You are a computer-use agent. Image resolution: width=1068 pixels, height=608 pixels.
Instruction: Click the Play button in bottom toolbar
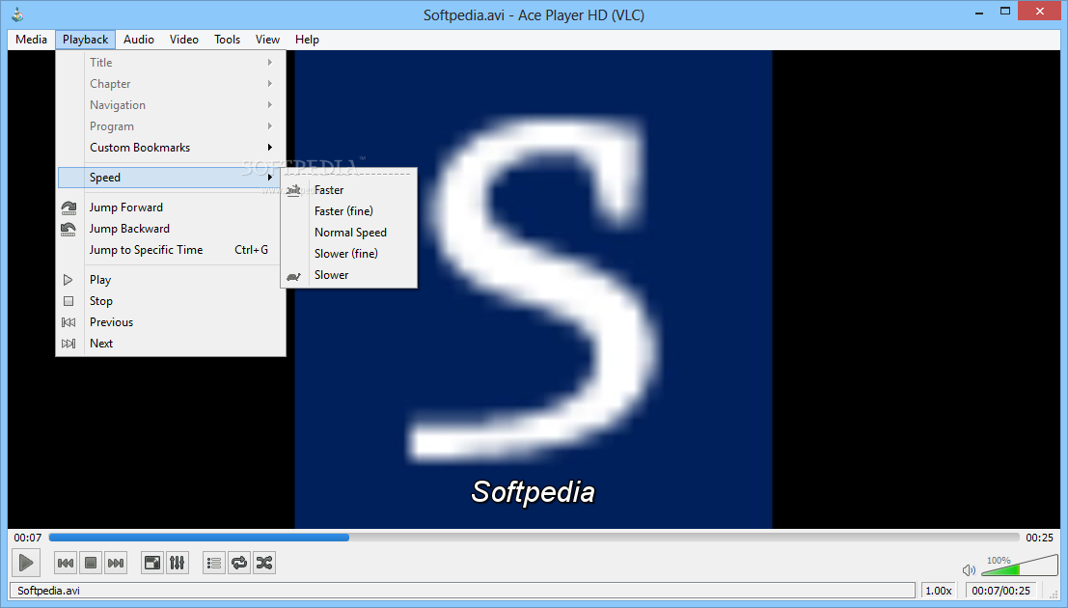(x=26, y=563)
